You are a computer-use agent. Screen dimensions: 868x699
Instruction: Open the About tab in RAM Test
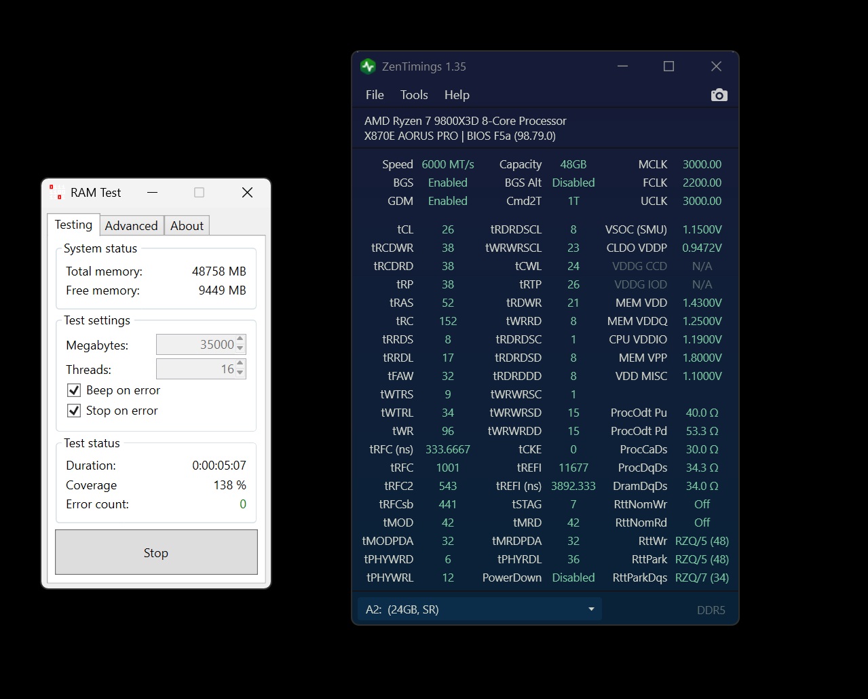click(x=187, y=226)
